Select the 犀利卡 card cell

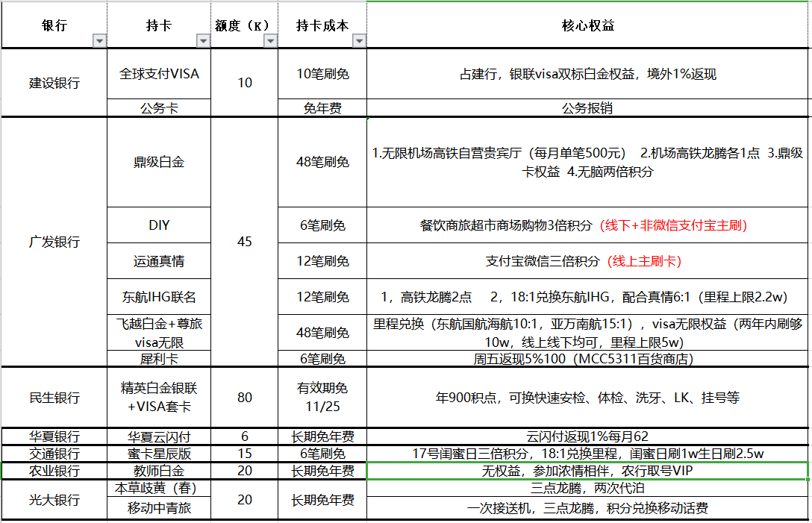(x=159, y=359)
